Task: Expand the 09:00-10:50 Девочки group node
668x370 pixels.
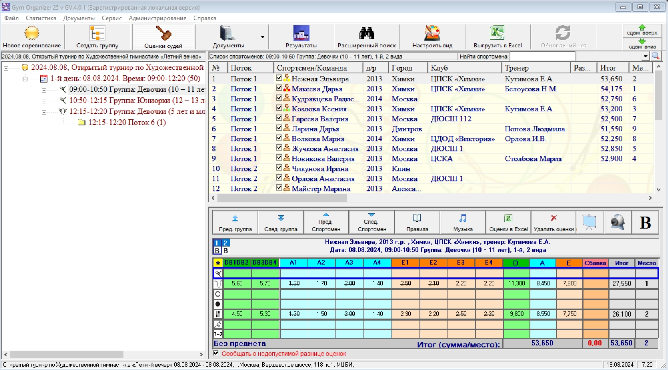Action: (x=44, y=90)
